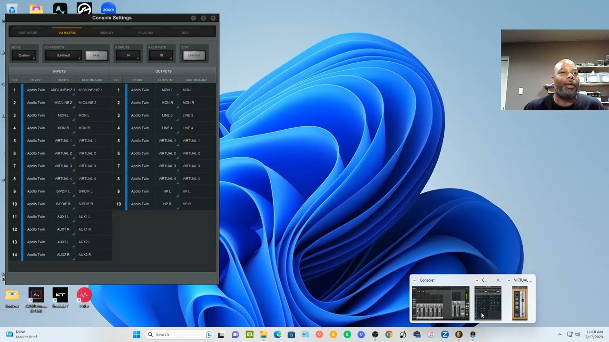Viewport: 609px width, 342px height.
Task: Open Zoom from the taskbar
Action: pyautogui.click(x=445, y=334)
